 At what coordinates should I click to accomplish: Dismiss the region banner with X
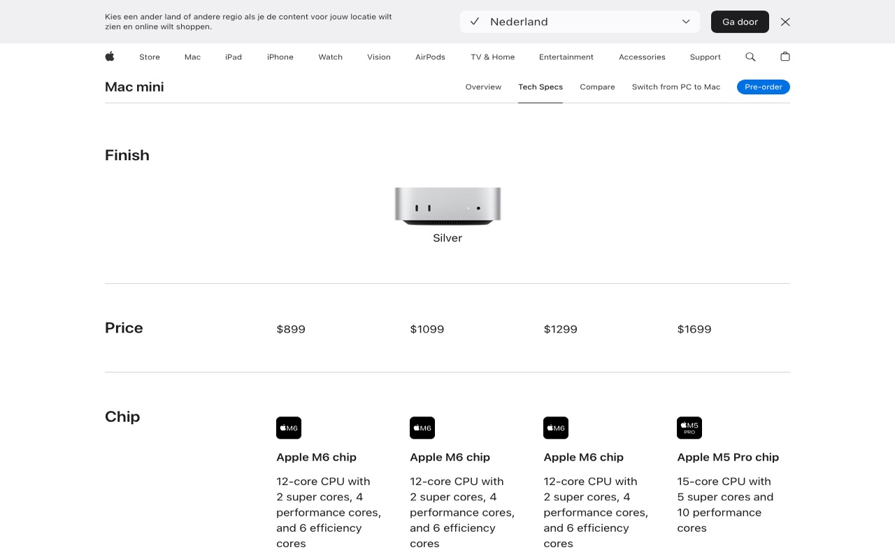tap(785, 22)
